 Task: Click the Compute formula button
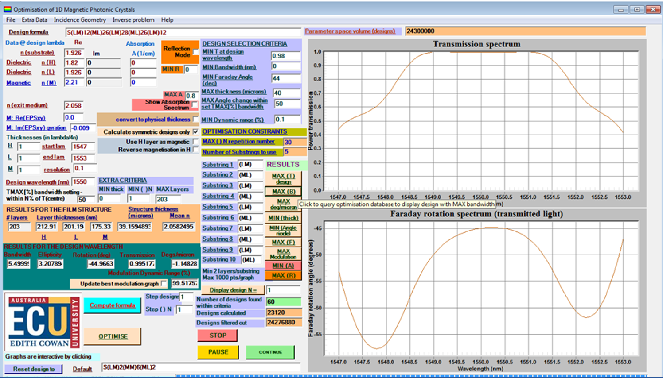pos(112,305)
